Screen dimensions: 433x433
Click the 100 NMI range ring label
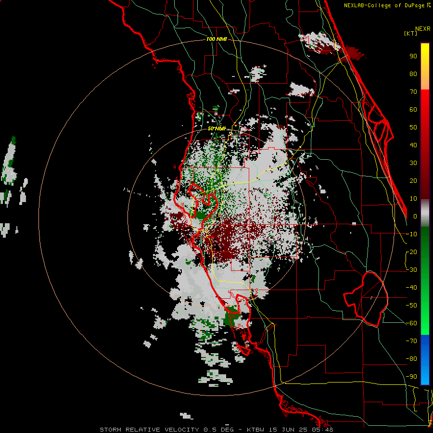coord(216,39)
